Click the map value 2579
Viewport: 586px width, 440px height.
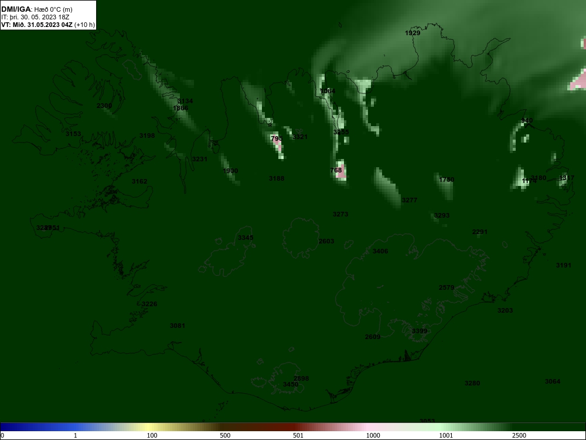(447, 287)
